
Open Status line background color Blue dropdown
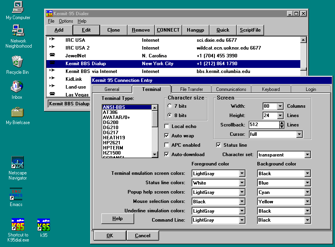tap(307, 183)
